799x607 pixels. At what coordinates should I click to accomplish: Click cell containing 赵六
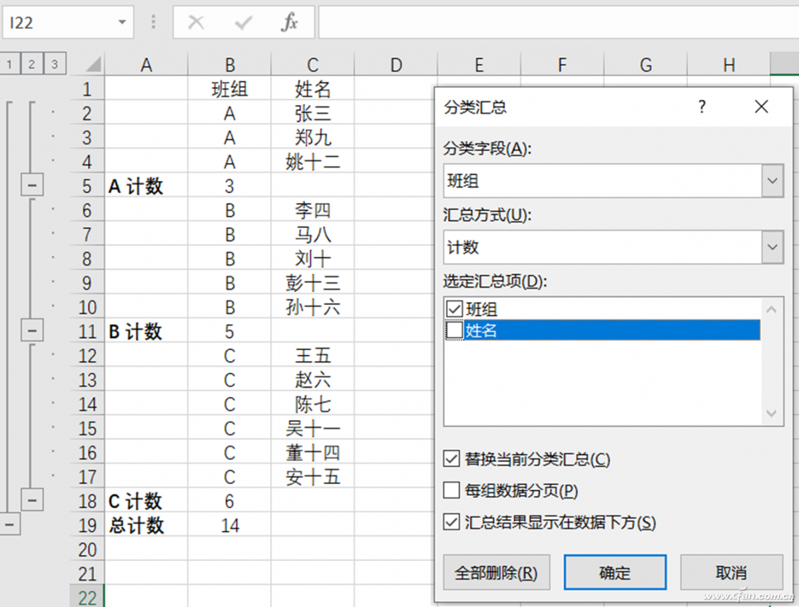(313, 379)
